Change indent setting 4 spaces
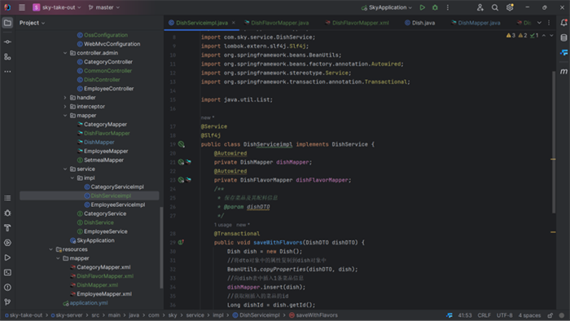Image resolution: width=570 pixels, height=321 pixels. click(x=529, y=315)
